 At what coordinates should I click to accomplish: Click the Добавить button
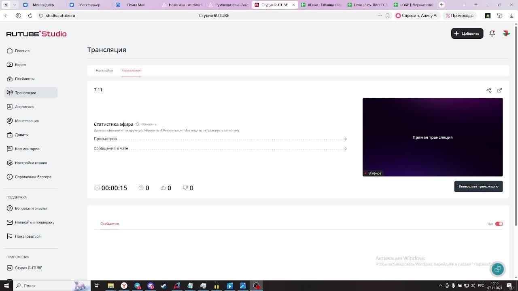click(x=467, y=34)
